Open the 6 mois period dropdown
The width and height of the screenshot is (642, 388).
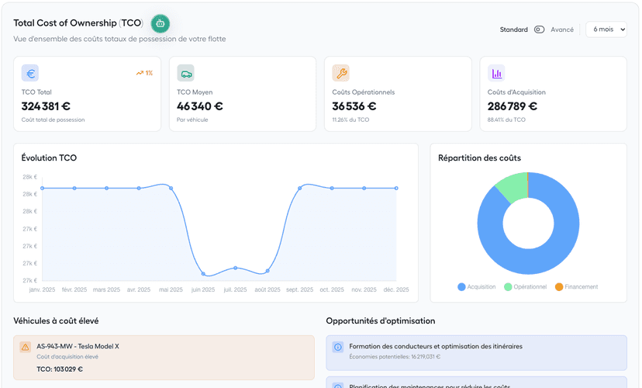coord(606,29)
